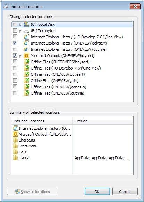This screenshot has width=144, height=202.
Task: Select "Offline Files (ONEVIEW\jolin)" text
Action: coord(55,81)
